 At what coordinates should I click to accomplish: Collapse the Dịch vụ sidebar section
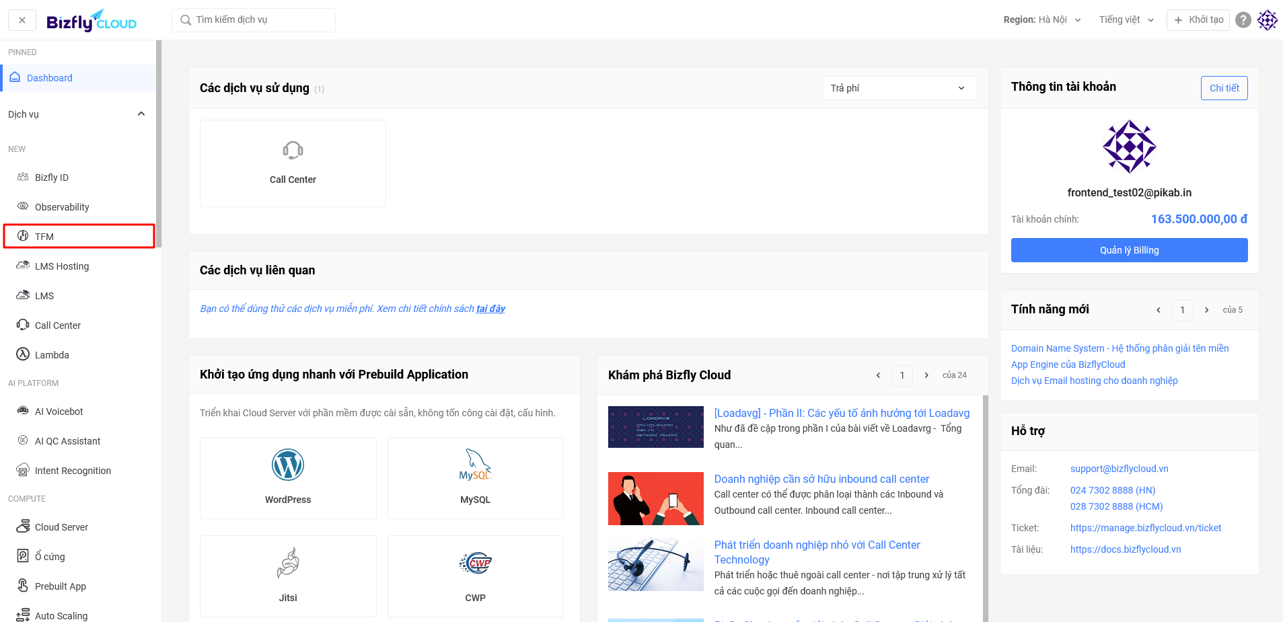[141, 114]
